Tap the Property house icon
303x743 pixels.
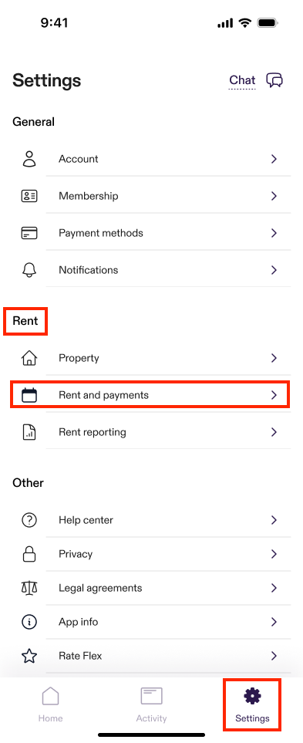(x=29, y=358)
